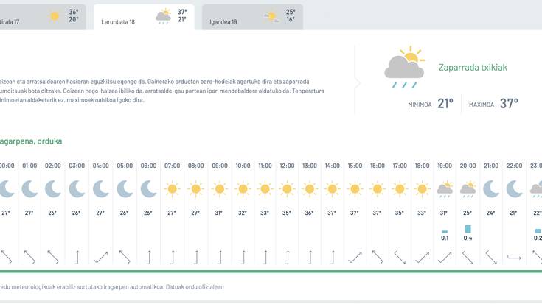
Task: Click the rain cloud icon at 19:00
Action: [445, 189]
